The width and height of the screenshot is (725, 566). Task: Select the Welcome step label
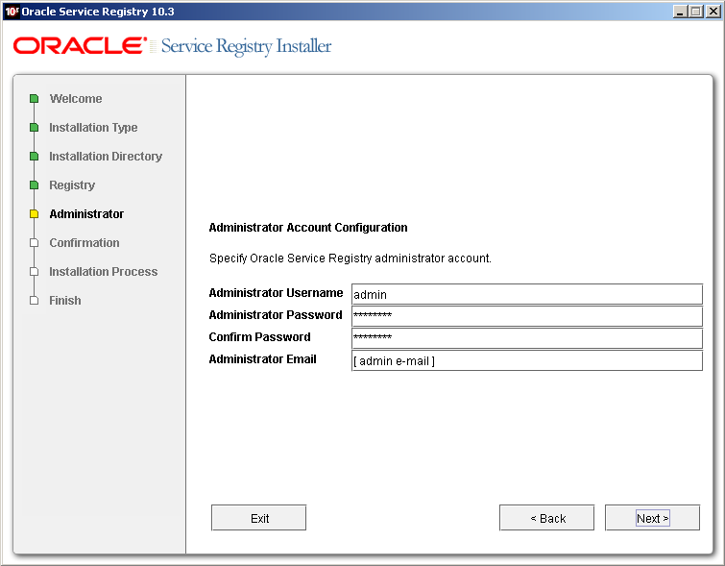coord(76,99)
